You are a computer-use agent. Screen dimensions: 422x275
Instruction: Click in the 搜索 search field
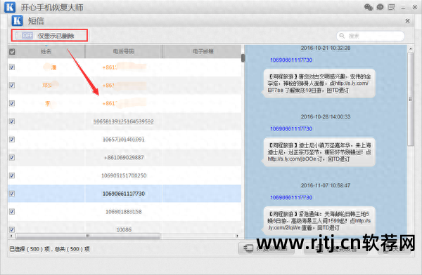[x=371, y=36]
